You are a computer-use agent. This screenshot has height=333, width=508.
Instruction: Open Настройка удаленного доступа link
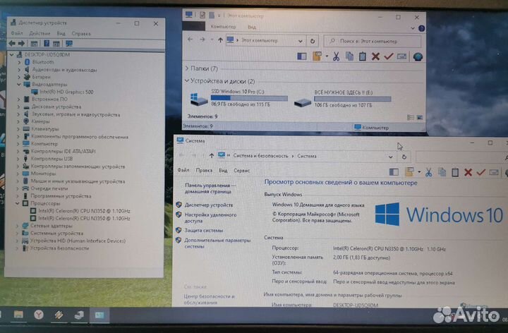click(x=210, y=218)
